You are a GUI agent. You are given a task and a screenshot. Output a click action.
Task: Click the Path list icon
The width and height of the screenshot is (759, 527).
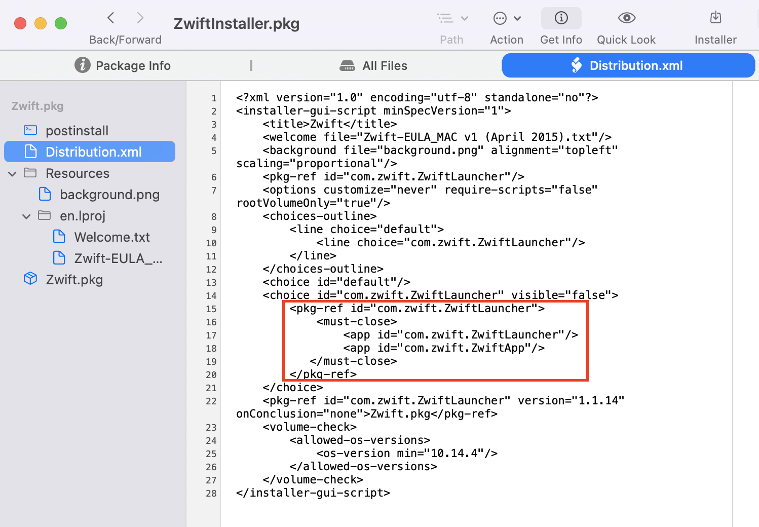445,19
